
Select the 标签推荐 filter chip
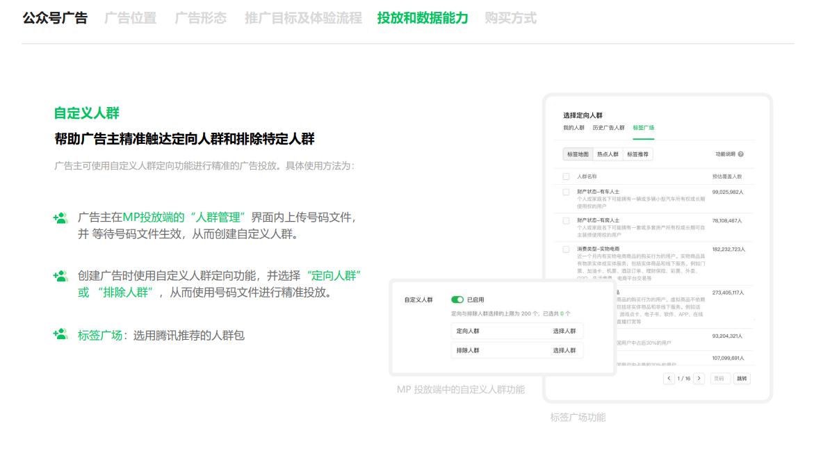tap(637, 154)
